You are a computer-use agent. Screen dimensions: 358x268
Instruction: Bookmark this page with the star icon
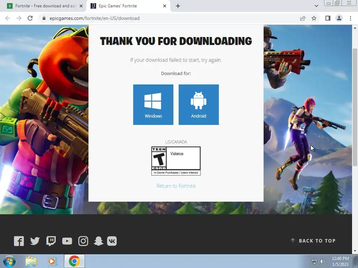(314, 18)
